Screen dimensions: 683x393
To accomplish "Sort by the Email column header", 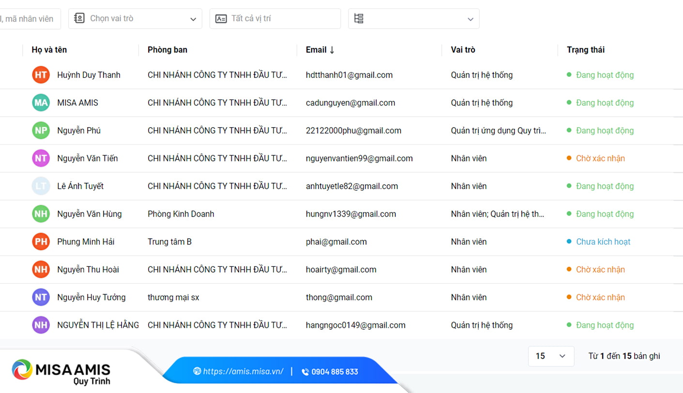I will point(316,50).
